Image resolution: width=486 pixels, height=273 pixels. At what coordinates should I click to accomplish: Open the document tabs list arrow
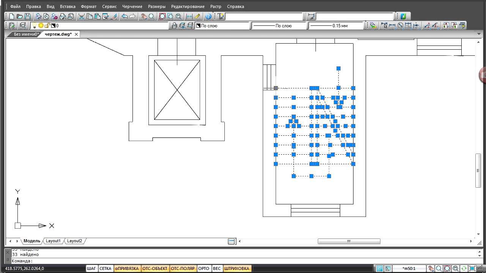(479, 34)
